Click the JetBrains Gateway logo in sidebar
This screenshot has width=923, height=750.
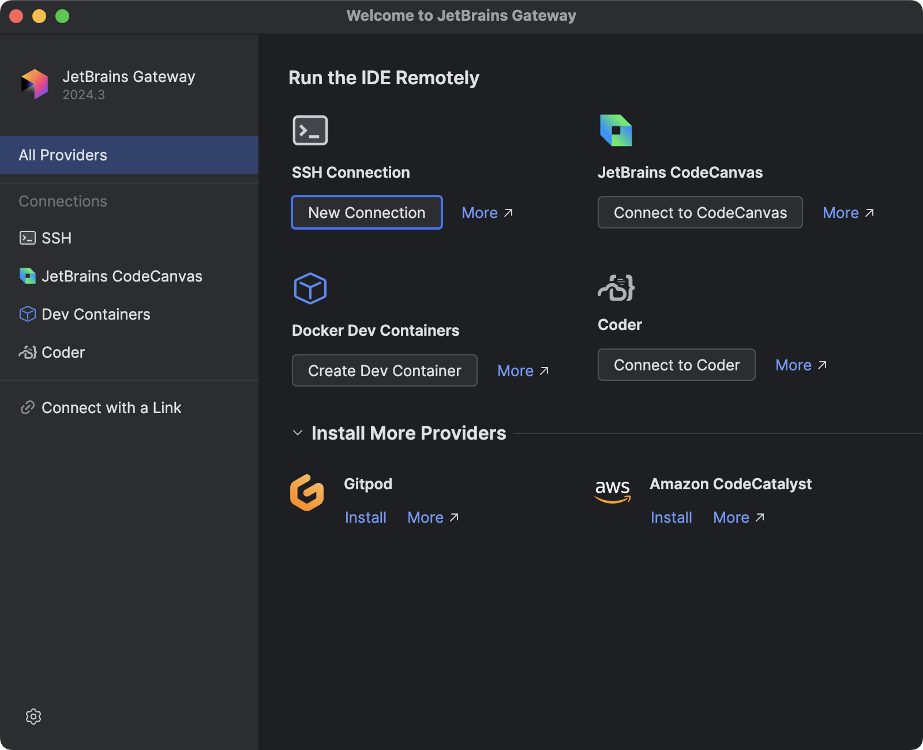click(35, 84)
